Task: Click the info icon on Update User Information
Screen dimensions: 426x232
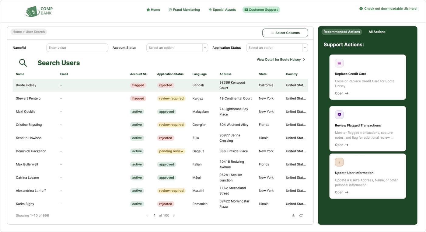Action: pyautogui.click(x=338, y=161)
